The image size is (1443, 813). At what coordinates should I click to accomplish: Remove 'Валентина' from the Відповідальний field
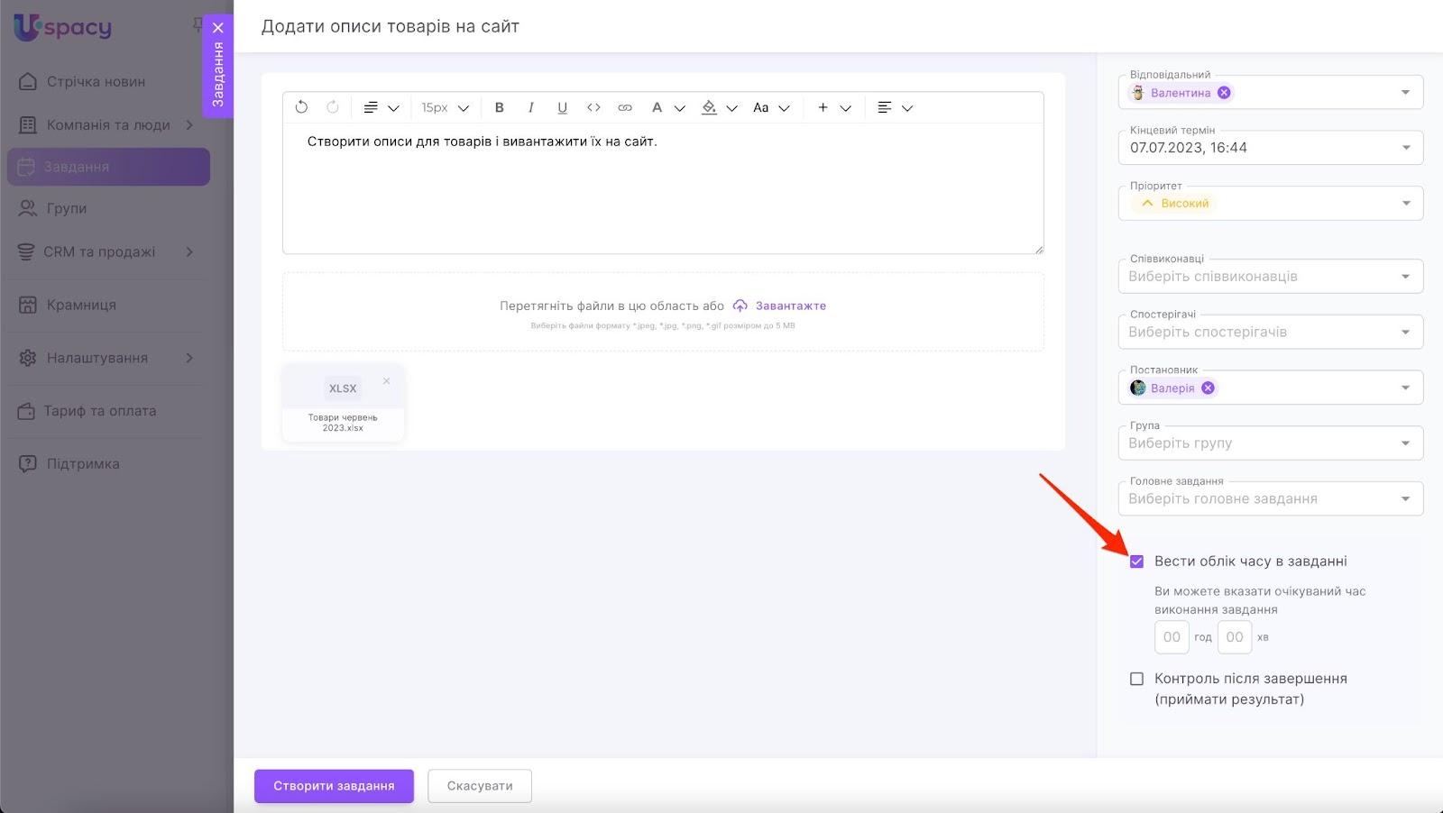pos(1224,93)
